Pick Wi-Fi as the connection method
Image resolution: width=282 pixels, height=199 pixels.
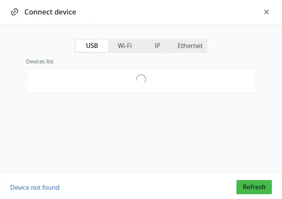point(125,46)
